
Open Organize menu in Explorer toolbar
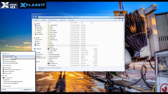pyautogui.click(x=36, y=20)
